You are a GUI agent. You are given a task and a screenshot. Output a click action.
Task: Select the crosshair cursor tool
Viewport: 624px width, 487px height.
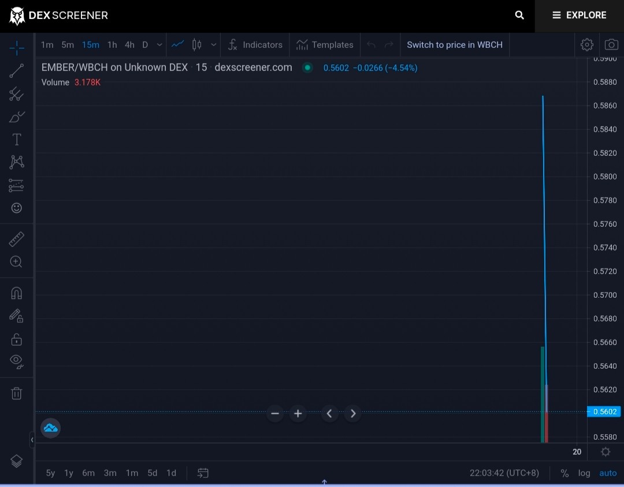click(17, 48)
